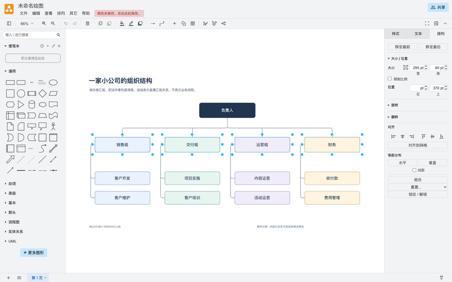Click the unsaved changes save notice
452x282 pixels.
click(119, 14)
